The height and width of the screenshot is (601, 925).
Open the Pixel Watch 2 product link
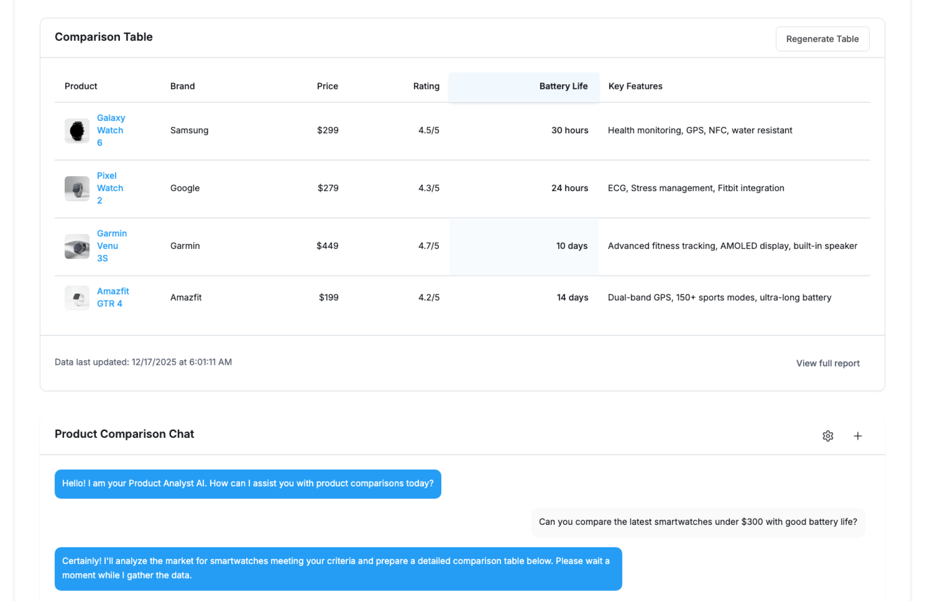[109, 188]
